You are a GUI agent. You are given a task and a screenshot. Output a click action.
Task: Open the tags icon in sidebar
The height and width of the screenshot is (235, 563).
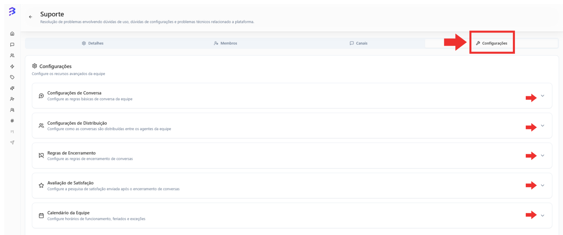(x=12, y=77)
